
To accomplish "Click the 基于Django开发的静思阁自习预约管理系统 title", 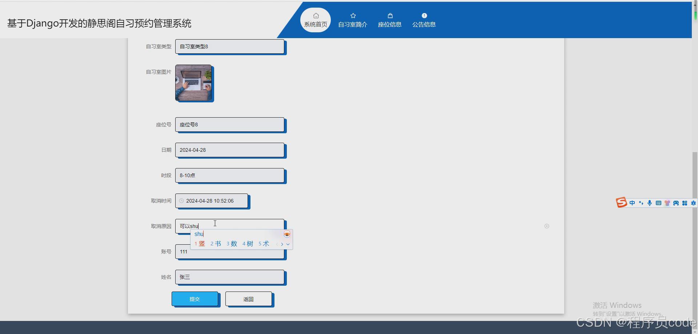I will point(99,23).
